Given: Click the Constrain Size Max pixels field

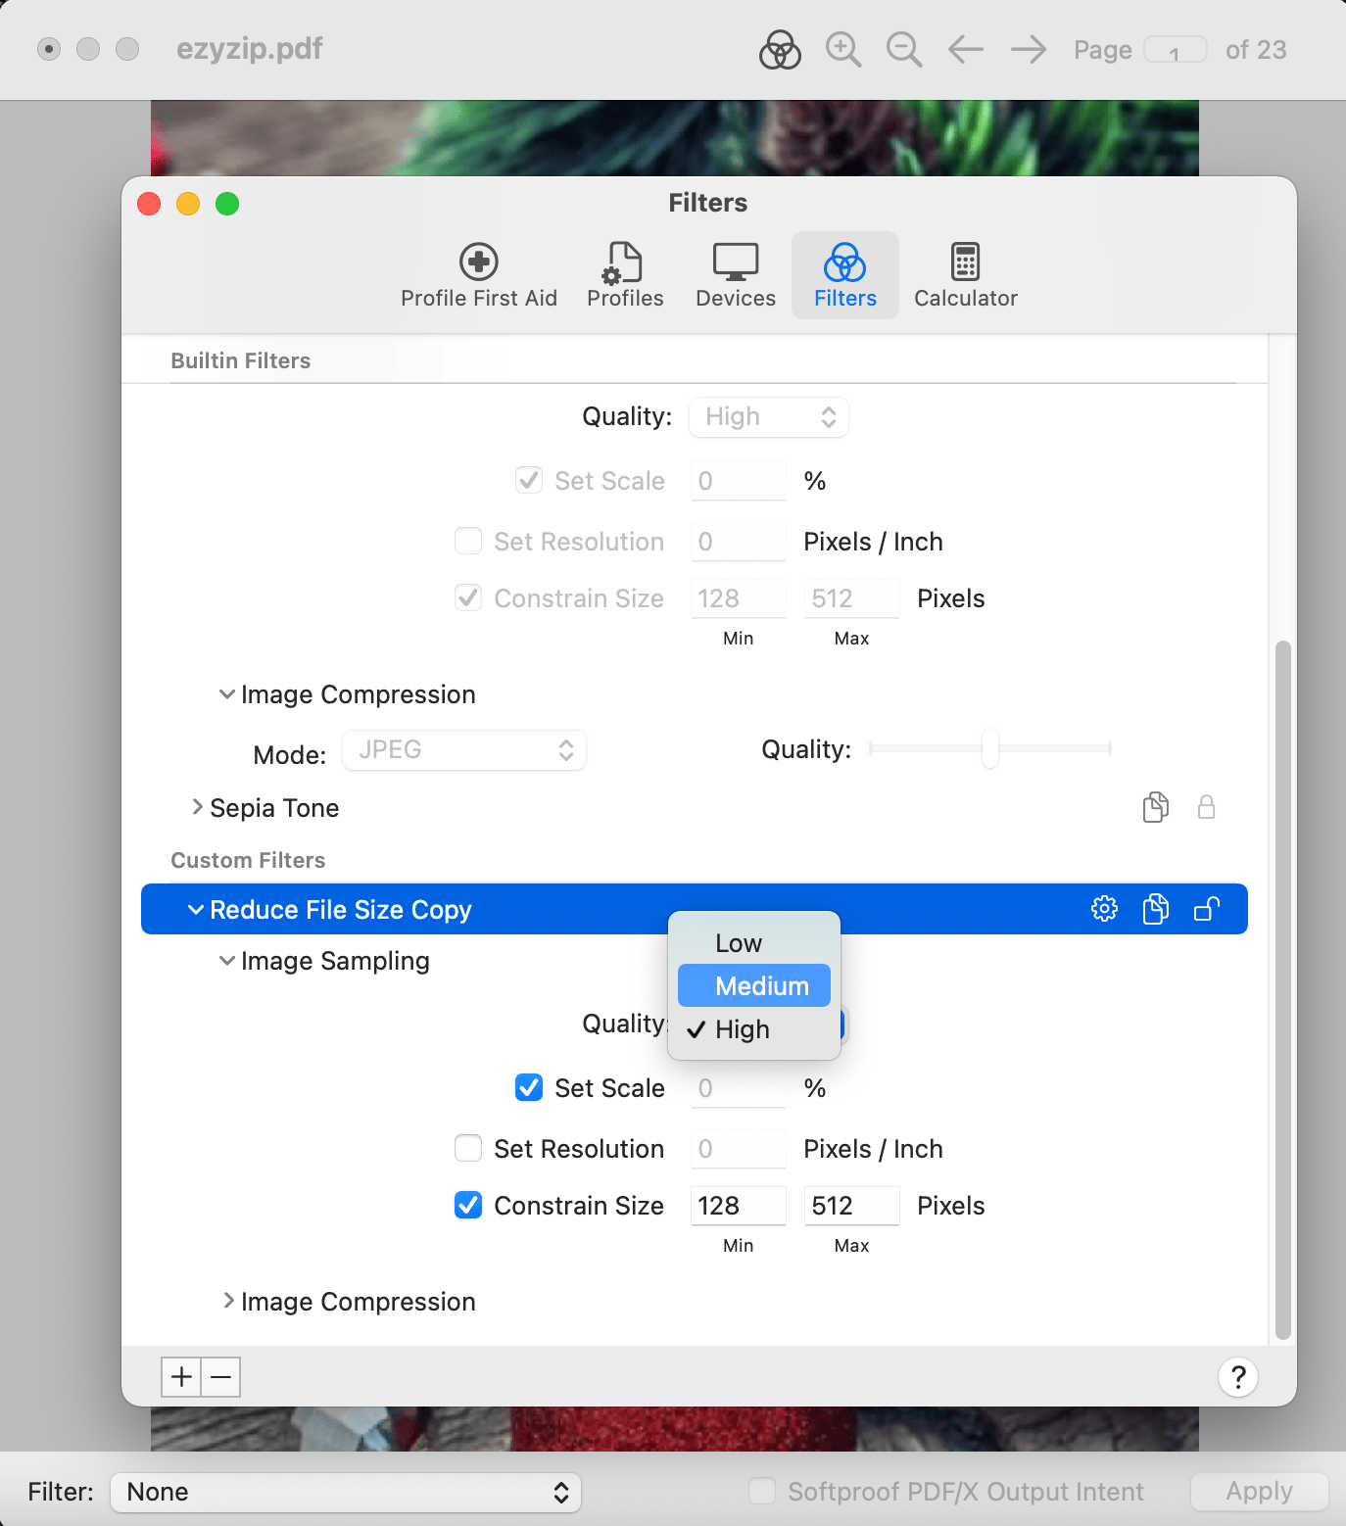Looking at the screenshot, I should click(x=850, y=1206).
